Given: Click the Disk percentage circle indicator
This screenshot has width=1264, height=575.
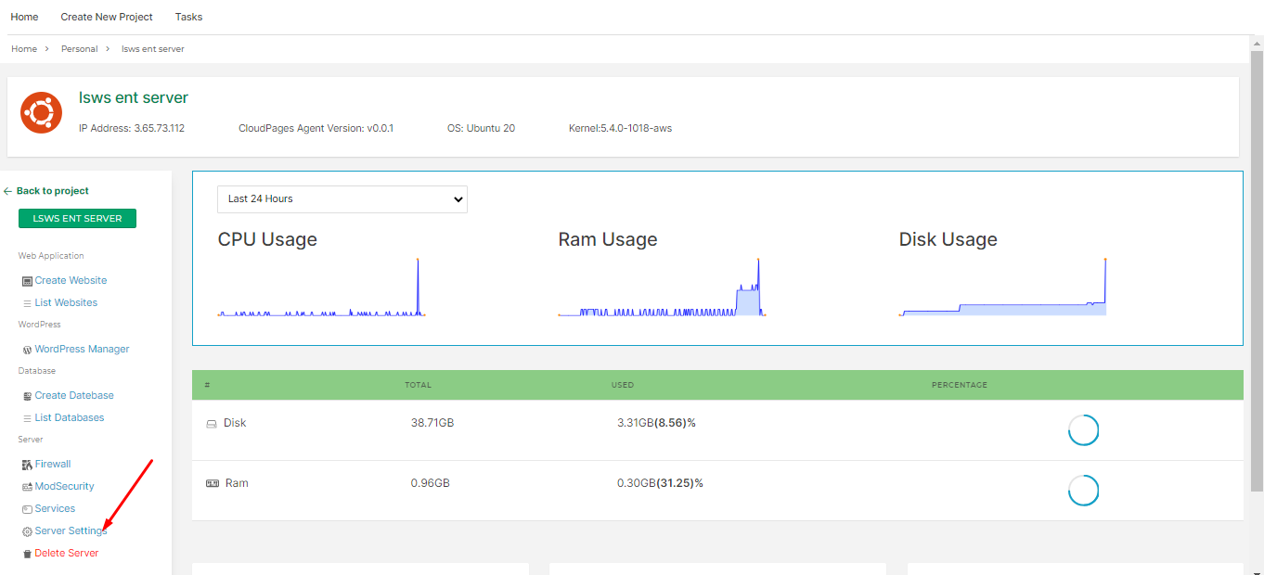Looking at the screenshot, I should [x=1083, y=429].
